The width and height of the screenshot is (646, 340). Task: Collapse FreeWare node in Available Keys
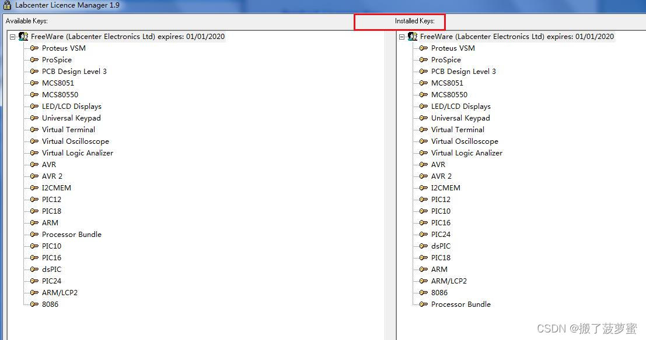tap(13, 37)
